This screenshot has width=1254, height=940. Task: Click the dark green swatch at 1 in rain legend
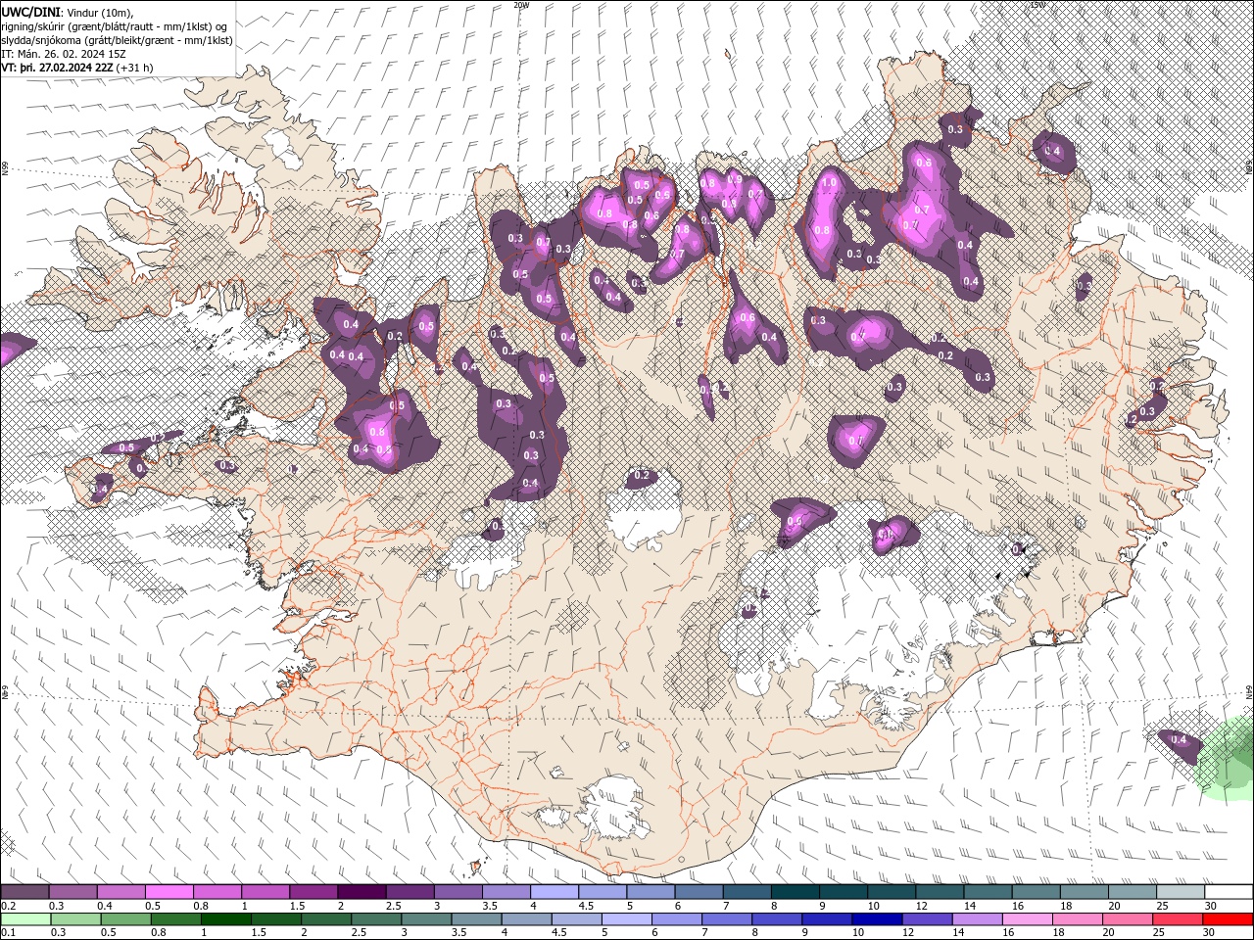pyautogui.click(x=225, y=919)
